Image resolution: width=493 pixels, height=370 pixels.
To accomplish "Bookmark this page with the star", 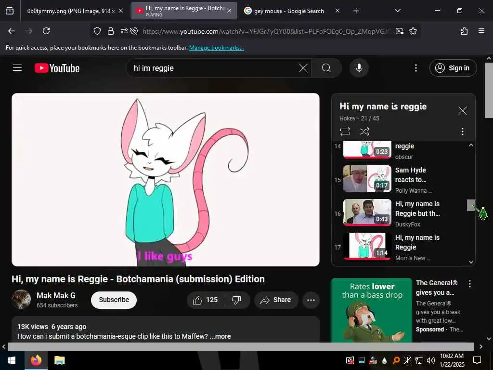I will [x=413, y=31].
